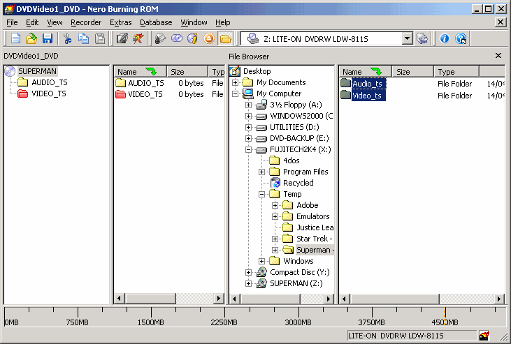Open an existing compilation file
The width and height of the screenshot is (511, 344).
coord(31,38)
